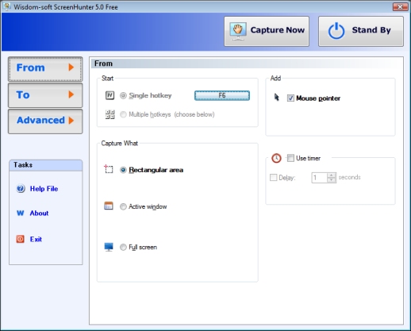Click the Stand By button
411x331 pixels.
point(361,31)
